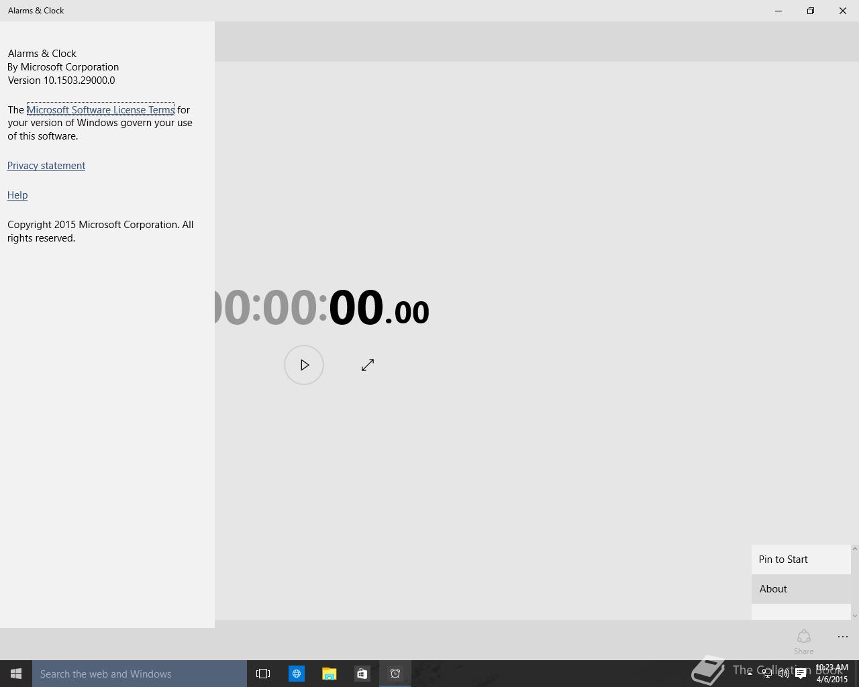Open the Microsoft Software License Terms link

click(101, 109)
